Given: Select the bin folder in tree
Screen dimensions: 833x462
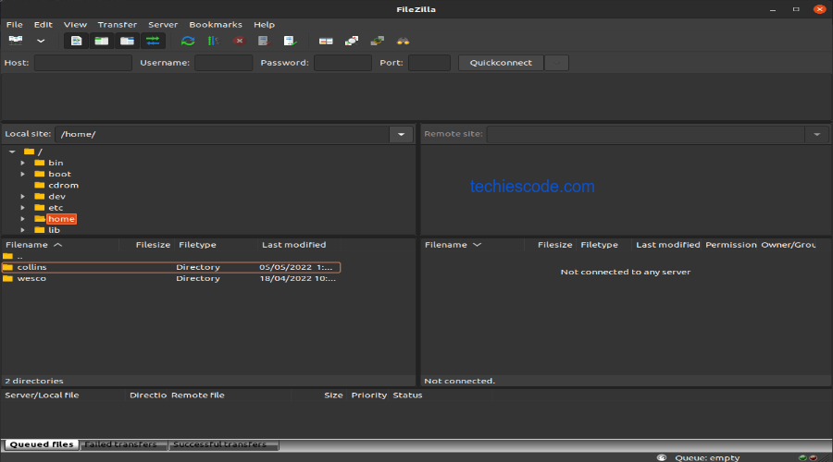Looking at the screenshot, I should (56, 163).
